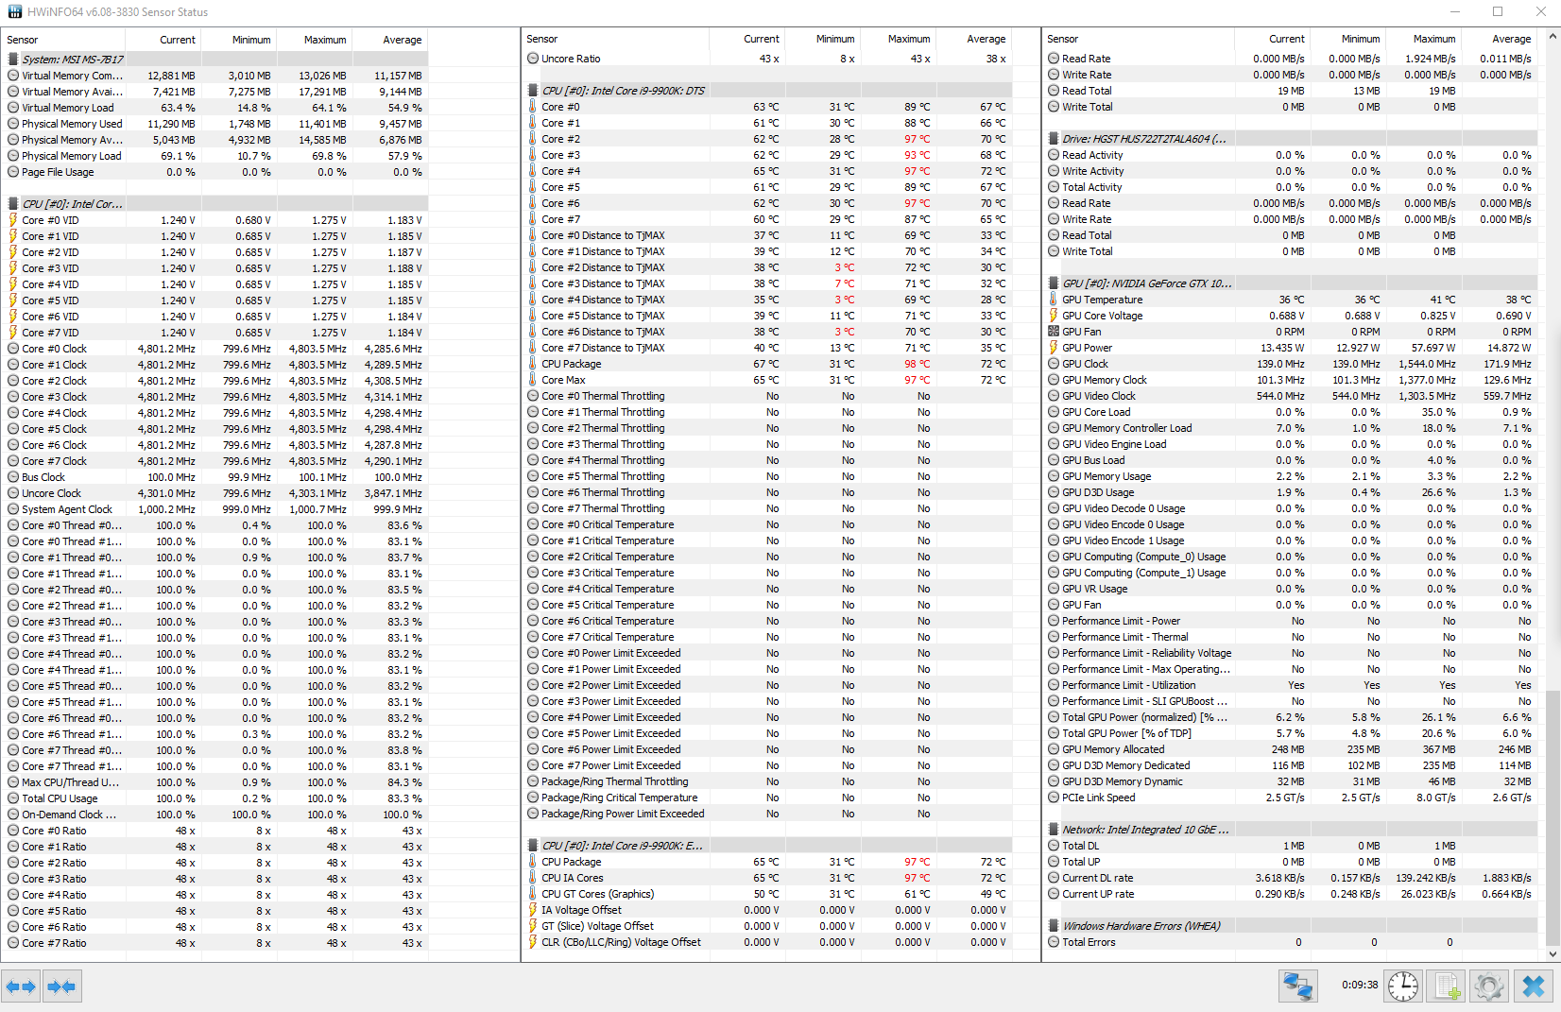This screenshot has height=1012, width=1561.
Task: Click the 98 °C CPU Package maximum value
Action: (x=917, y=364)
